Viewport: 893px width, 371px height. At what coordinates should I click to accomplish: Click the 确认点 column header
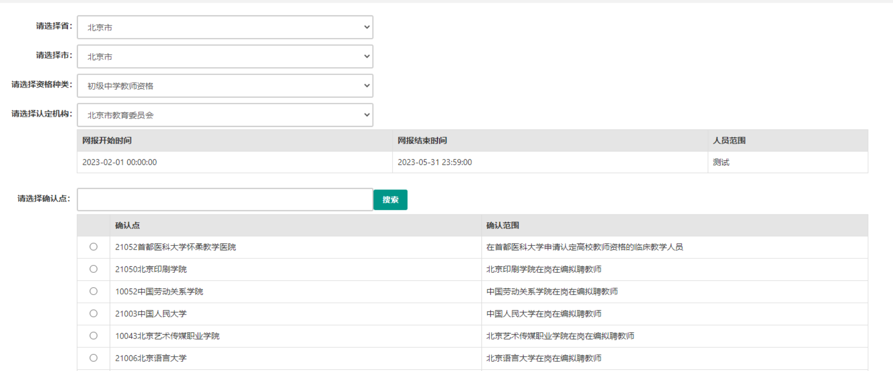[x=127, y=226]
